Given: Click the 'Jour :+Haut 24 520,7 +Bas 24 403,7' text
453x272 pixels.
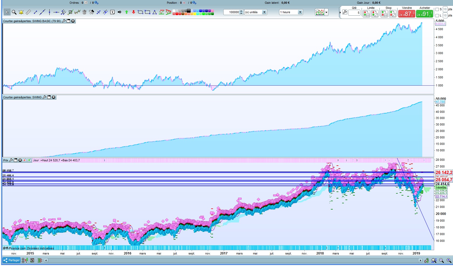Looking at the screenshot, I should [x=56, y=160].
